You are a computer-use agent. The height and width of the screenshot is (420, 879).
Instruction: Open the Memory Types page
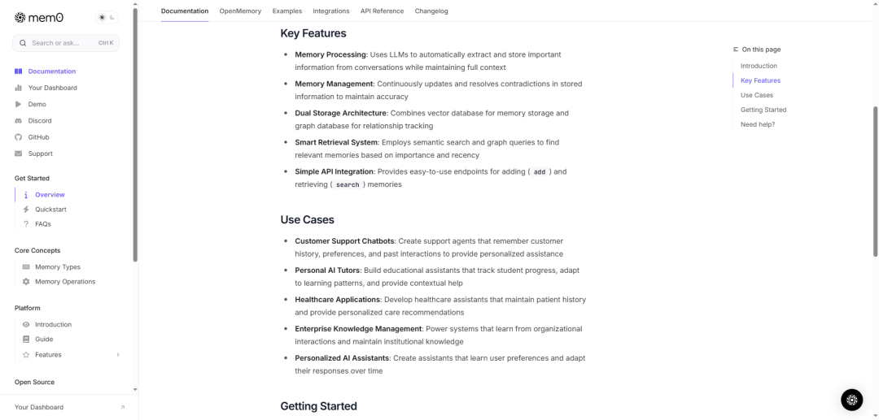click(58, 266)
